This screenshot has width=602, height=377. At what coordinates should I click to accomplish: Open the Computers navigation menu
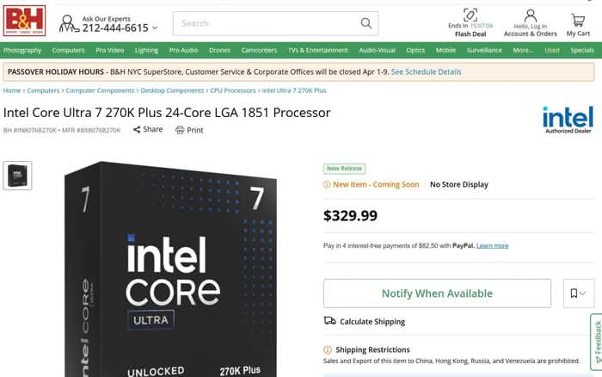(69, 51)
